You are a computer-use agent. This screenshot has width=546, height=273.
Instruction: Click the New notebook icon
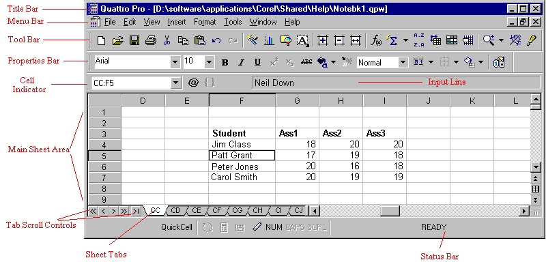click(101, 41)
